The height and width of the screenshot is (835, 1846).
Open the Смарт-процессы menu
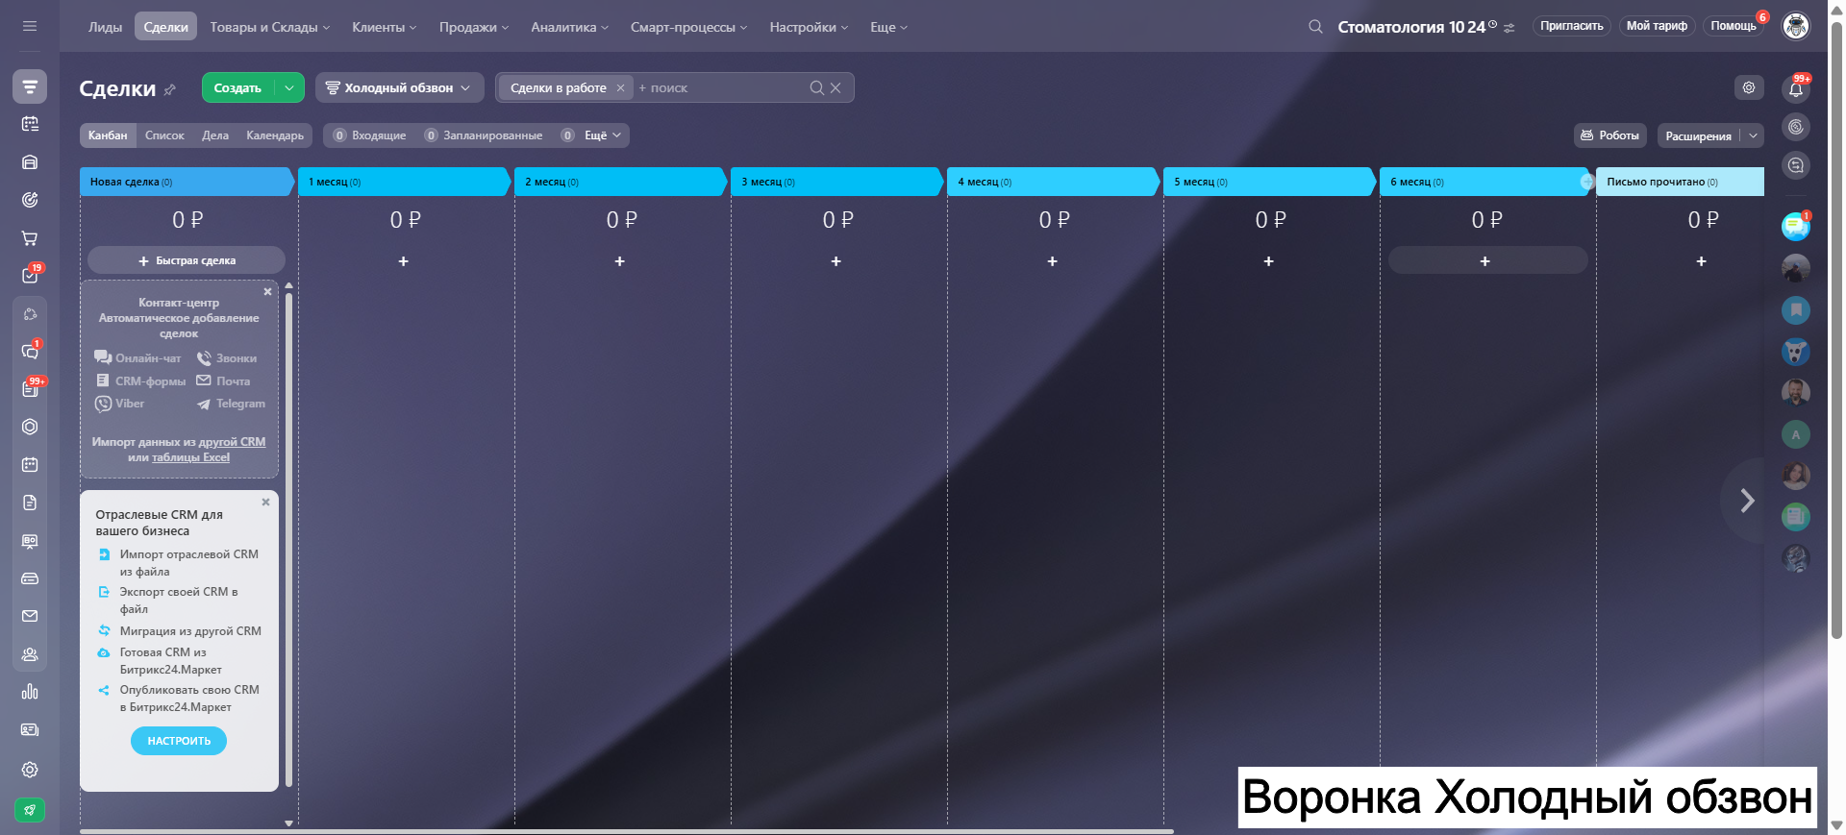(x=689, y=27)
